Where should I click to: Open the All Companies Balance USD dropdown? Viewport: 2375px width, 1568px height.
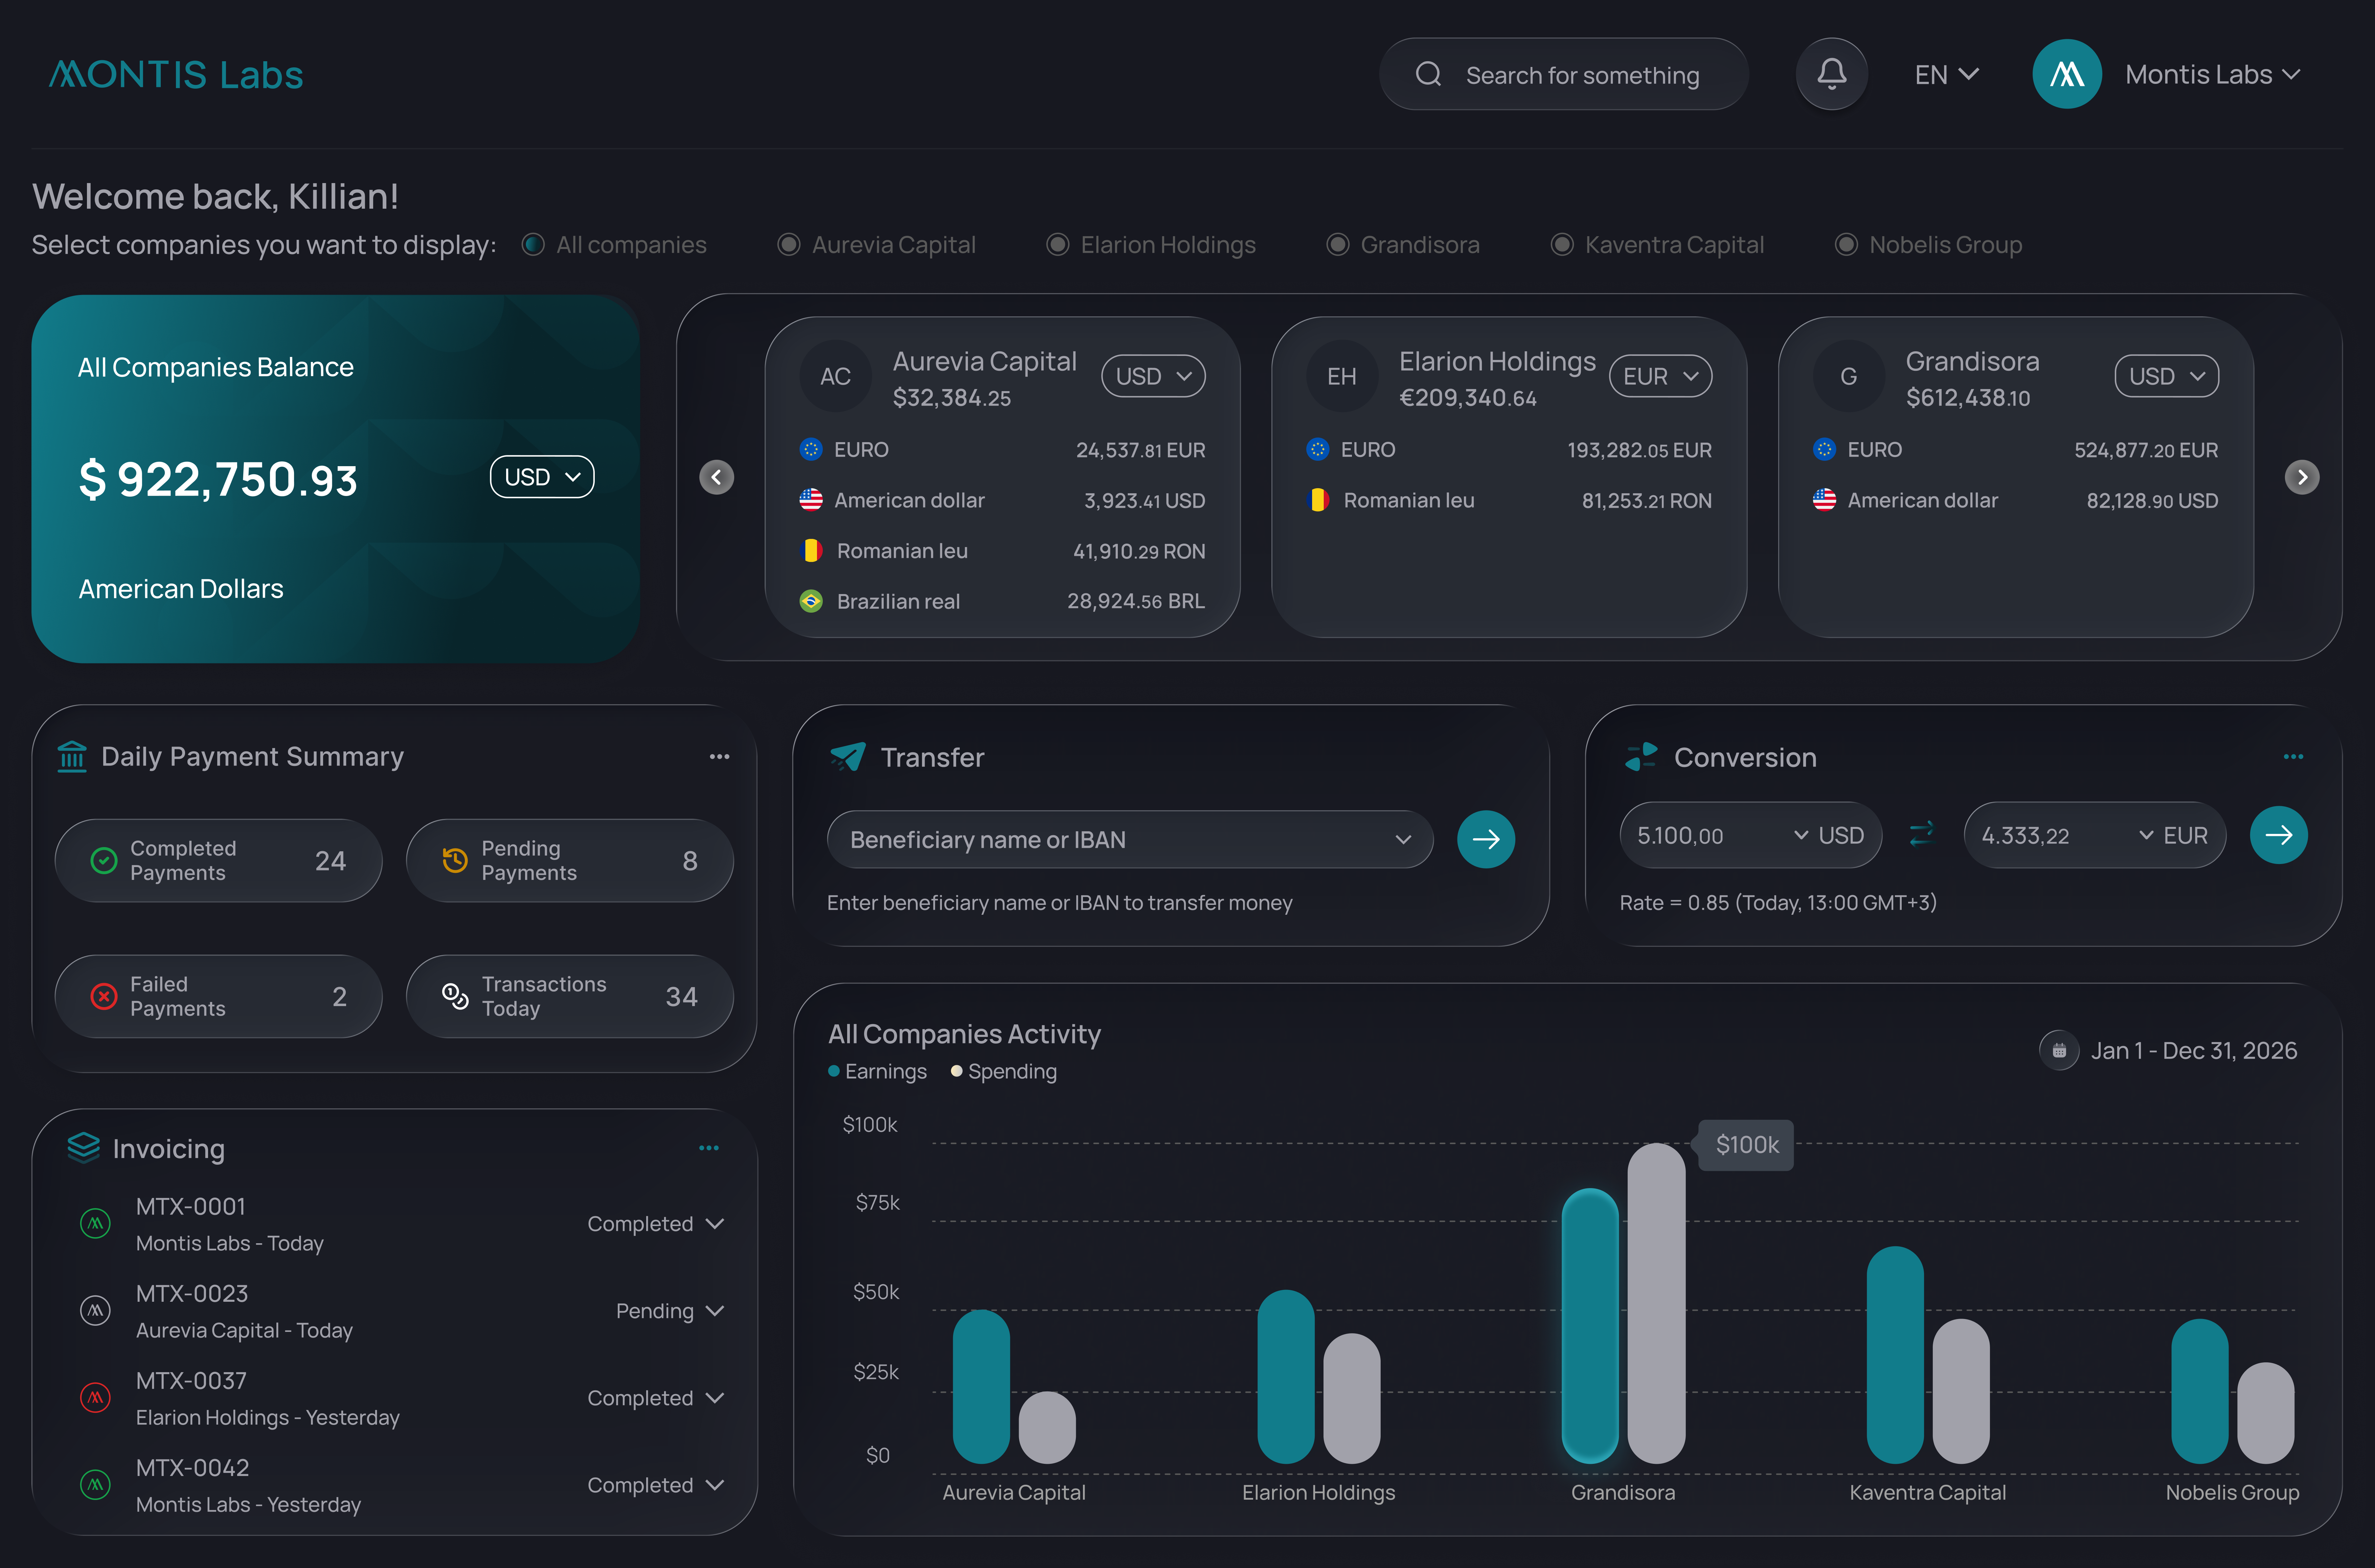[542, 477]
